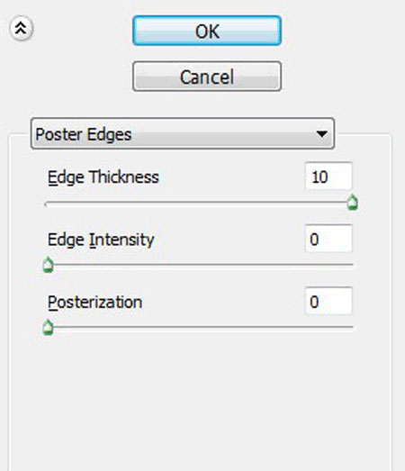The width and height of the screenshot is (405, 471).
Task: Click the Edge Intensity value field
Action: (328, 239)
